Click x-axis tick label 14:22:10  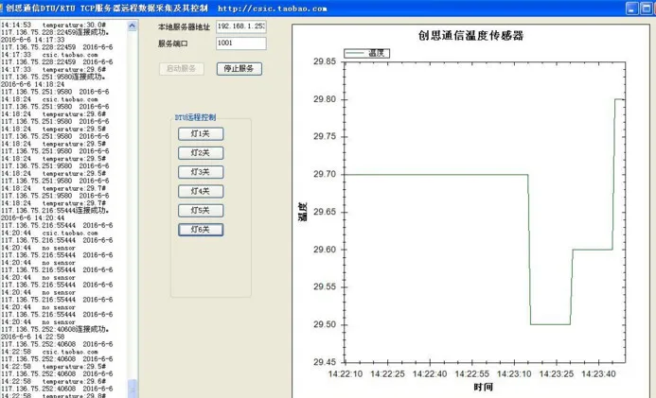346,373
